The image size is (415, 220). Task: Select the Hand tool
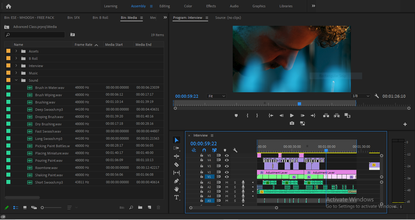pos(177,189)
